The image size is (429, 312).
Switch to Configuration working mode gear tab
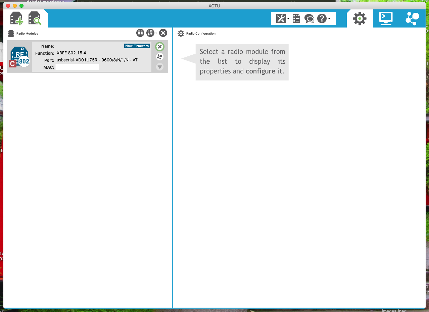[x=360, y=18]
